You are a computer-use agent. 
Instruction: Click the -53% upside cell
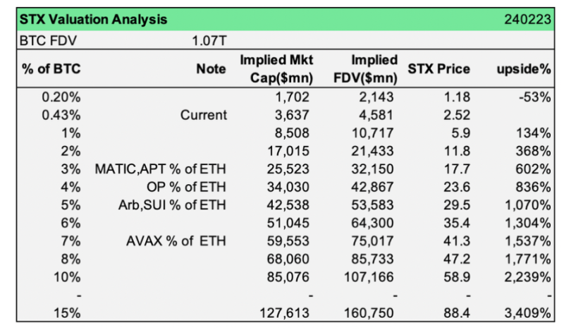pos(539,97)
